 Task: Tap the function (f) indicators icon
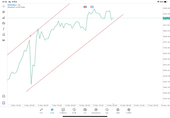[4, 29]
